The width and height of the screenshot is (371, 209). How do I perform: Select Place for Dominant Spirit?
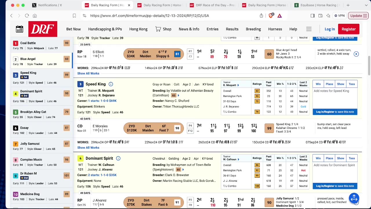(329, 158)
